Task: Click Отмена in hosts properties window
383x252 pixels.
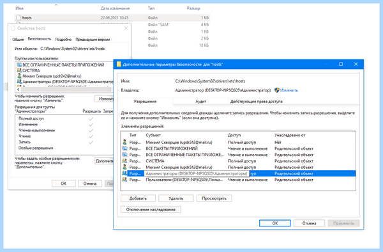Action: 90,184
